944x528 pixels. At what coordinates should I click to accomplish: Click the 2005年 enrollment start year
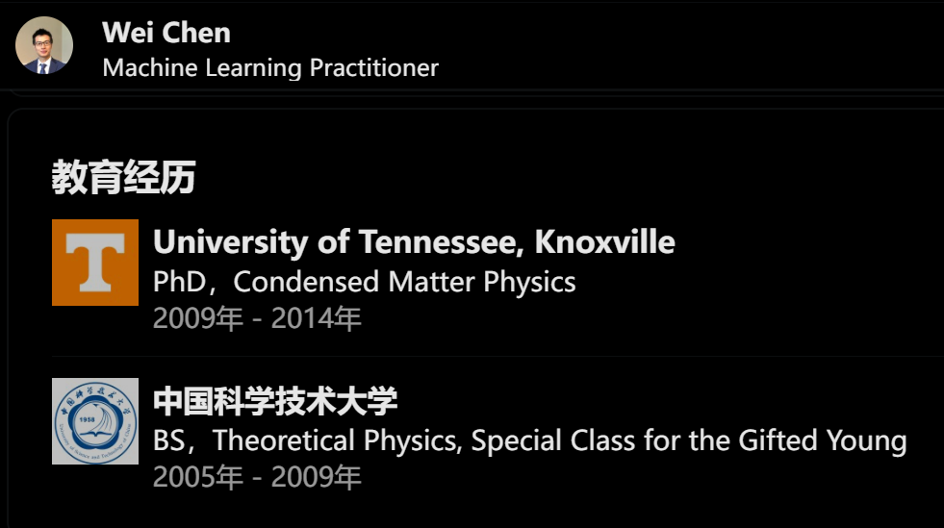click(198, 477)
